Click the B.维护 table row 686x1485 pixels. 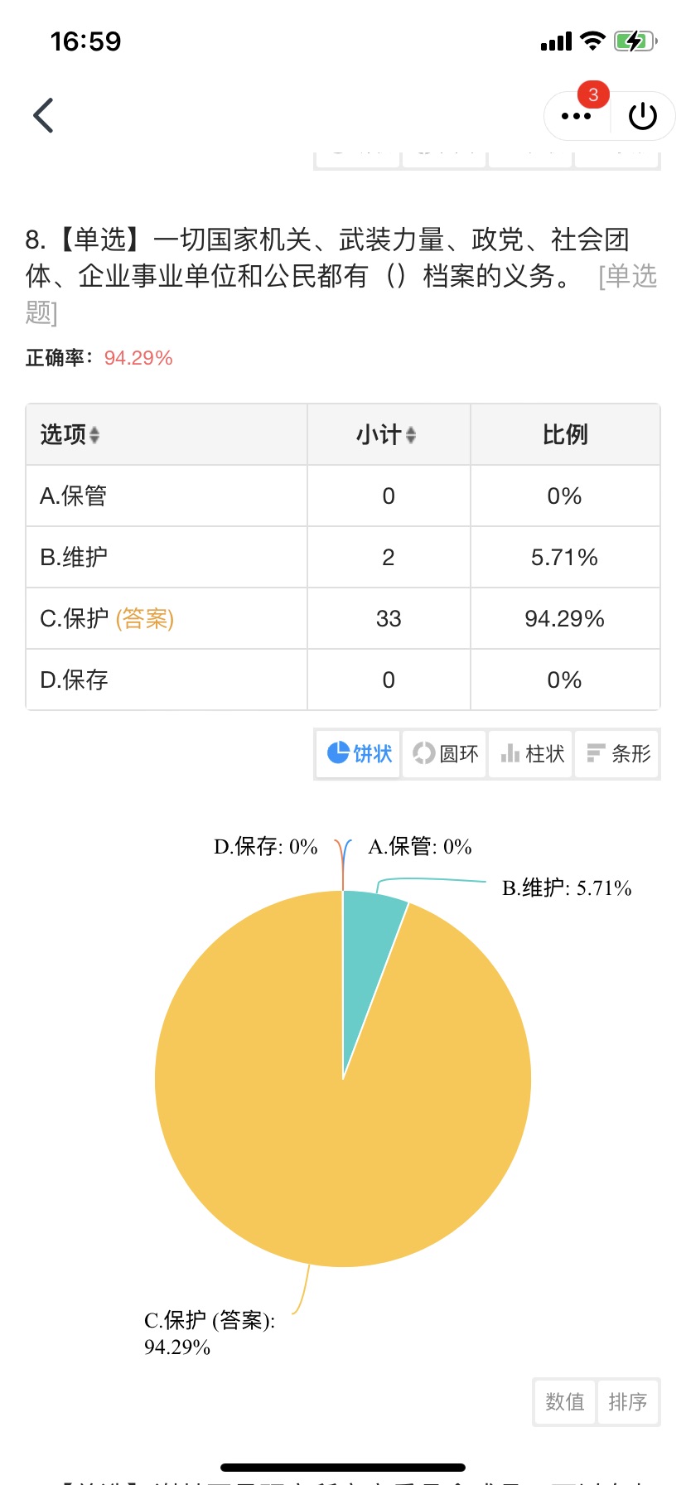point(343,557)
